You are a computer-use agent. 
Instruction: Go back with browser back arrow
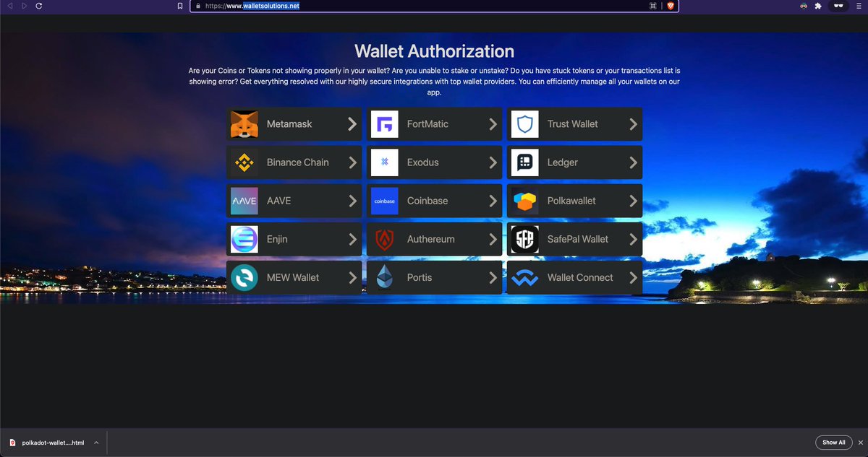(10, 6)
